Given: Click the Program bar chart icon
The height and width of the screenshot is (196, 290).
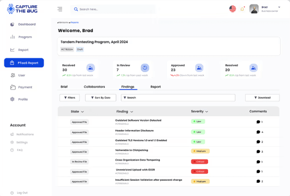Looking at the screenshot, I should (12, 37).
